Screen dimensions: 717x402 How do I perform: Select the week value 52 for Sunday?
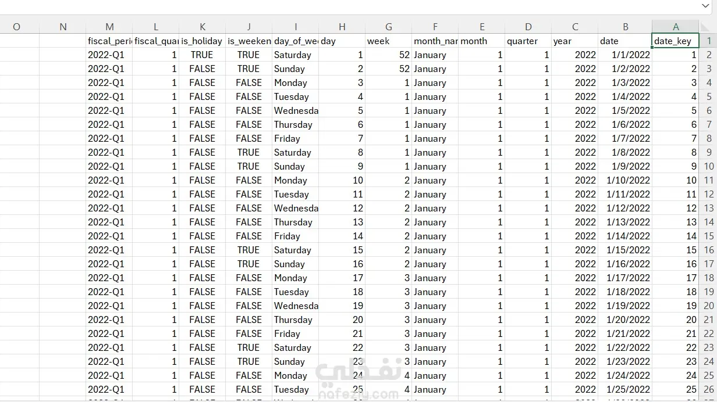point(389,69)
